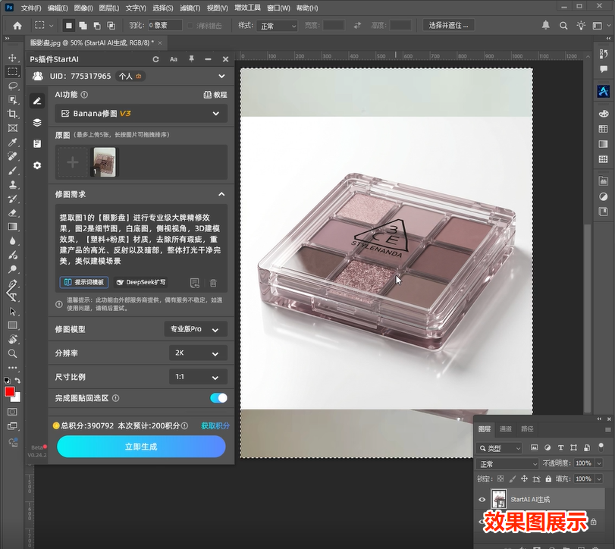Open the 样式 正常 dropdown
Screen dimensions: 615x549
pyautogui.click(x=277, y=26)
